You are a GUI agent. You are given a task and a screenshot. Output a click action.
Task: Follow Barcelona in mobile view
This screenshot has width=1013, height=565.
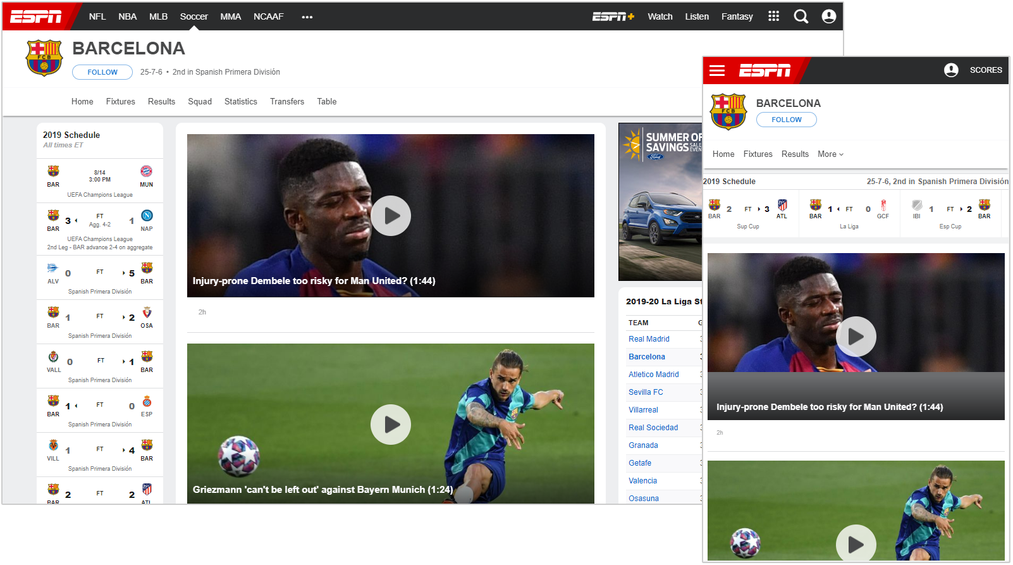click(787, 120)
